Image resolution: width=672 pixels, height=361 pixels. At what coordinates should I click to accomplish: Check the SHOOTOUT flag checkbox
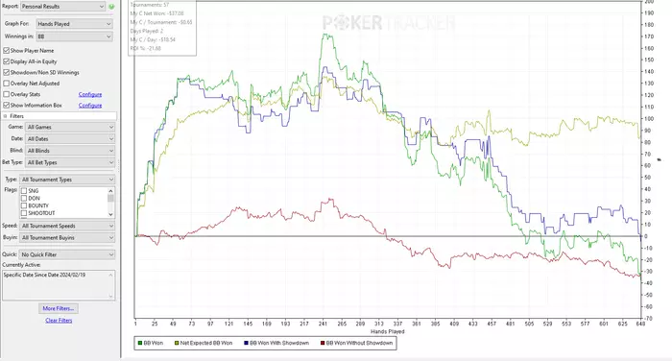[24, 213]
